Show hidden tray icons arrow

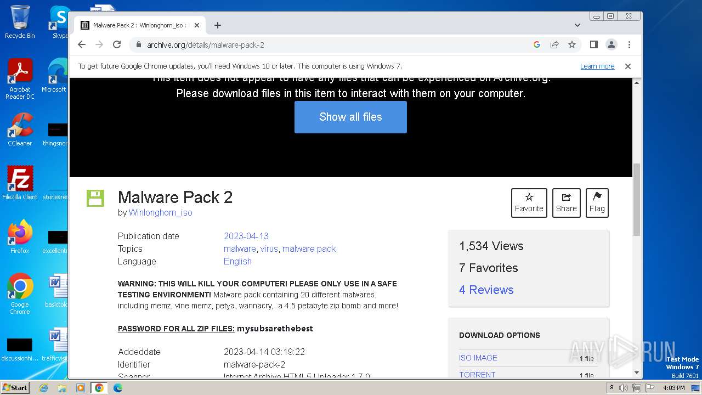612,388
